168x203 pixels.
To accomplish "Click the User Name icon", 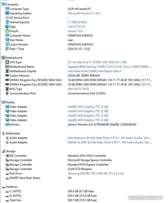I will click(7, 40).
